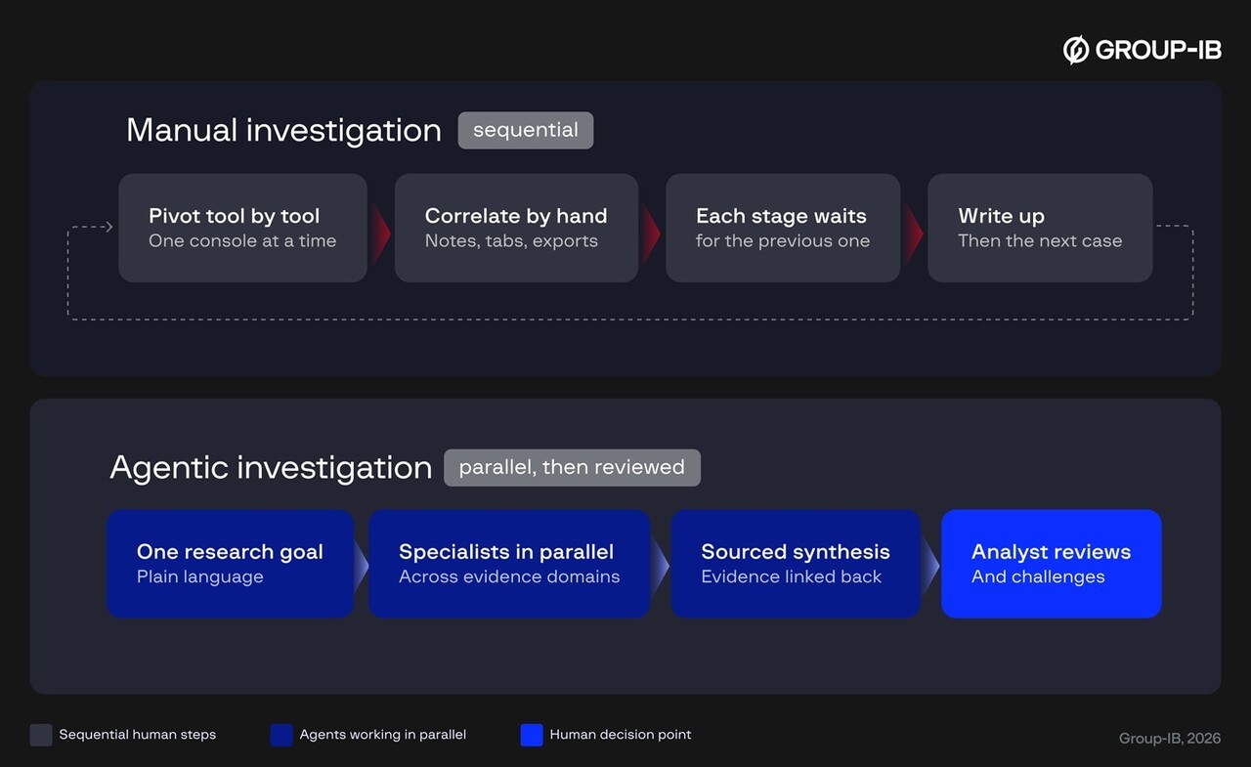Choose the 'Write up' card
1251x767 pixels.
point(1040,228)
